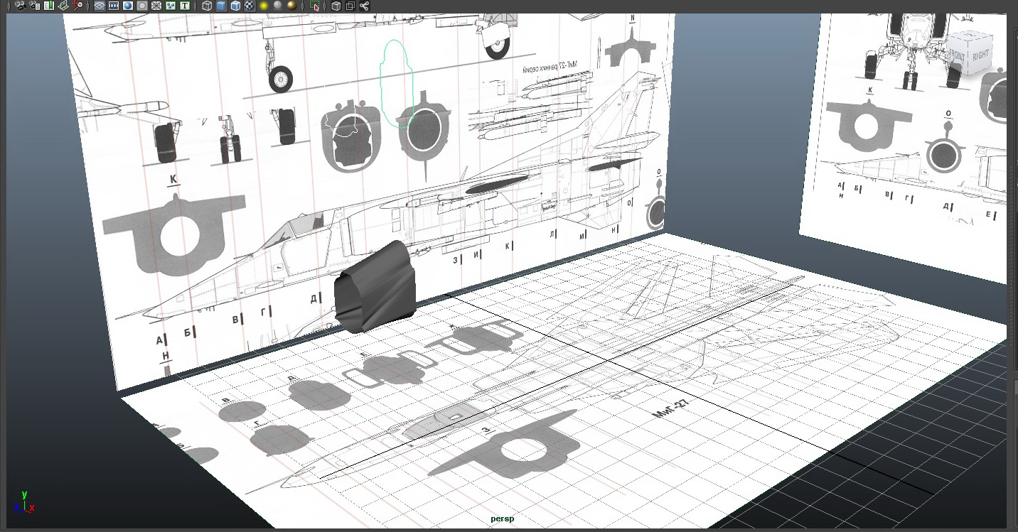This screenshot has height=532, width=1018.
Task: Enable Textured checkered sphere icon
Action: [250, 6]
